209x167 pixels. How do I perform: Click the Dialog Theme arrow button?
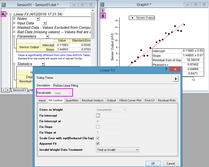pyautogui.click(x=176, y=78)
